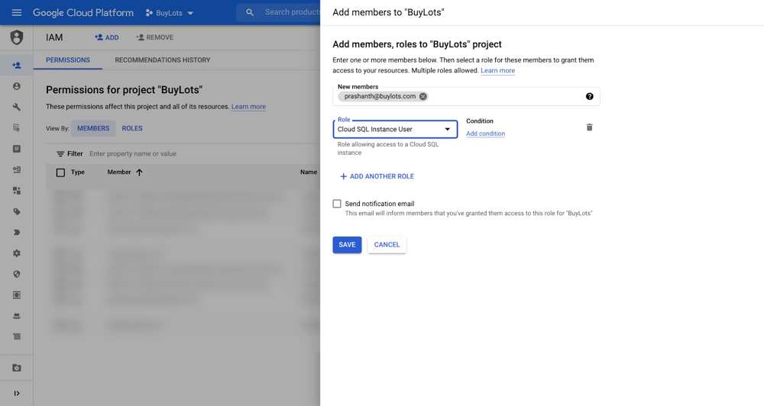Open the widgets-style sidebar icon
The width and height of the screenshot is (764, 406).
[x=17, y=191]
